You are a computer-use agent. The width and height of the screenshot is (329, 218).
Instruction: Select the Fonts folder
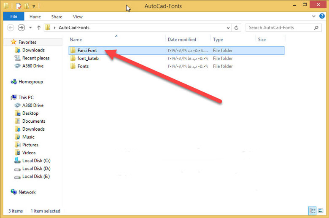[x=83, y=66]
